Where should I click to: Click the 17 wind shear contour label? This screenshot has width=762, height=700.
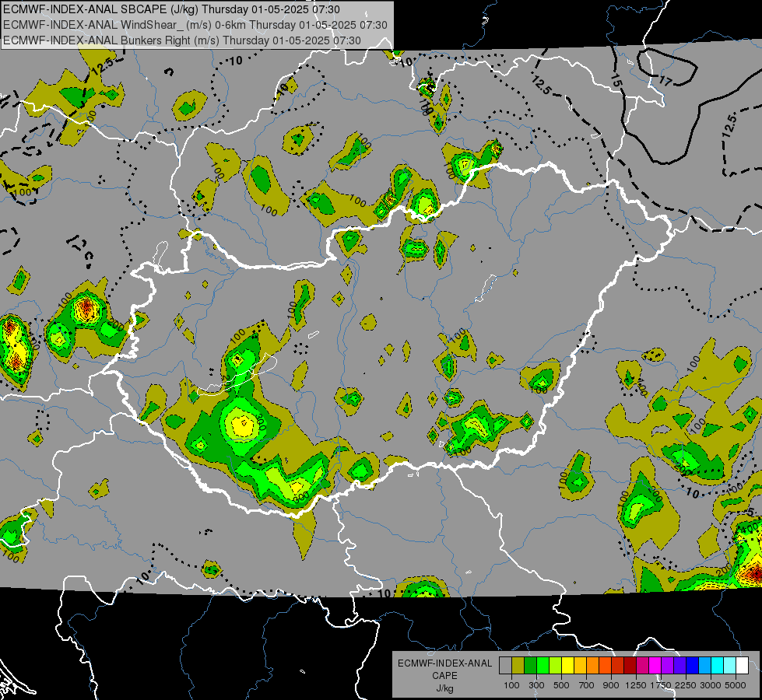[665, 81]
